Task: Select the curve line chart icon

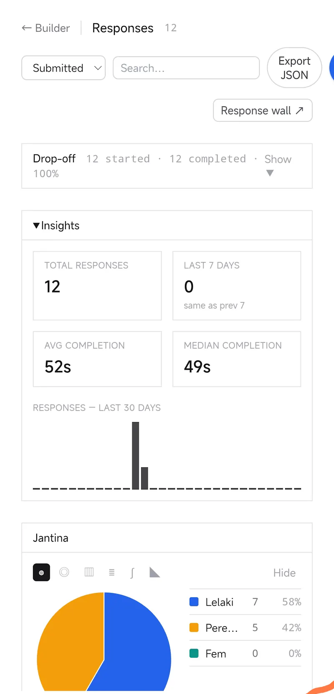Action: 132,572
